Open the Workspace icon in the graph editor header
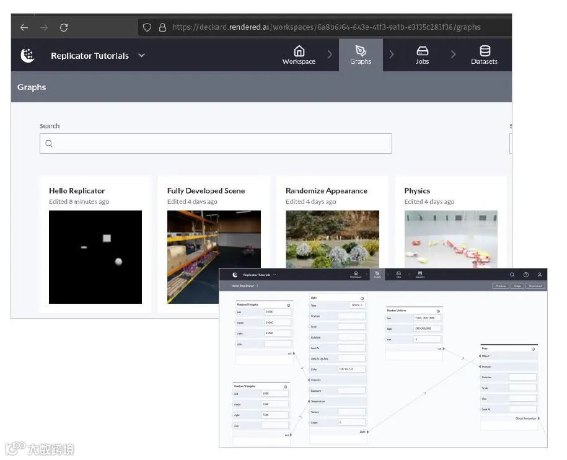567x460 pixels. [x=356, y=275]
